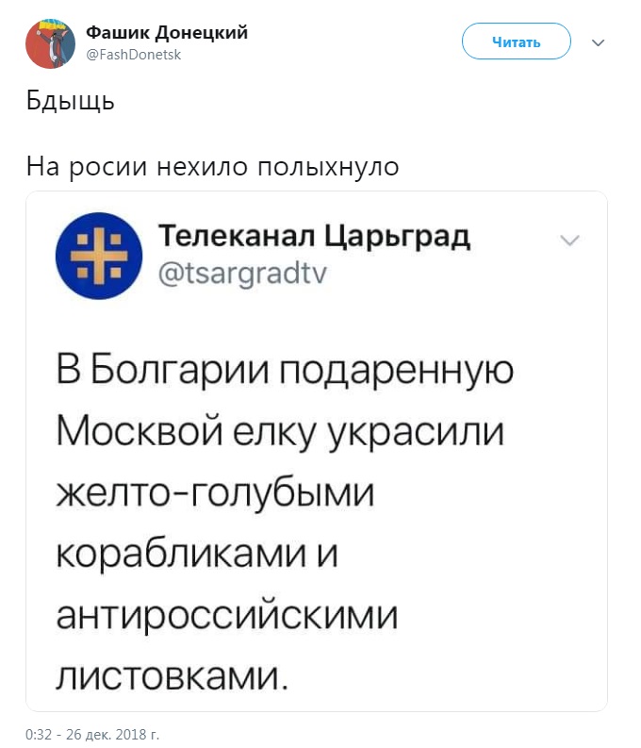Image resolution: width=641 pixels, height=748 pixels.
Task: Click the tweet text Бдыщь
Action: click(71, 100)
